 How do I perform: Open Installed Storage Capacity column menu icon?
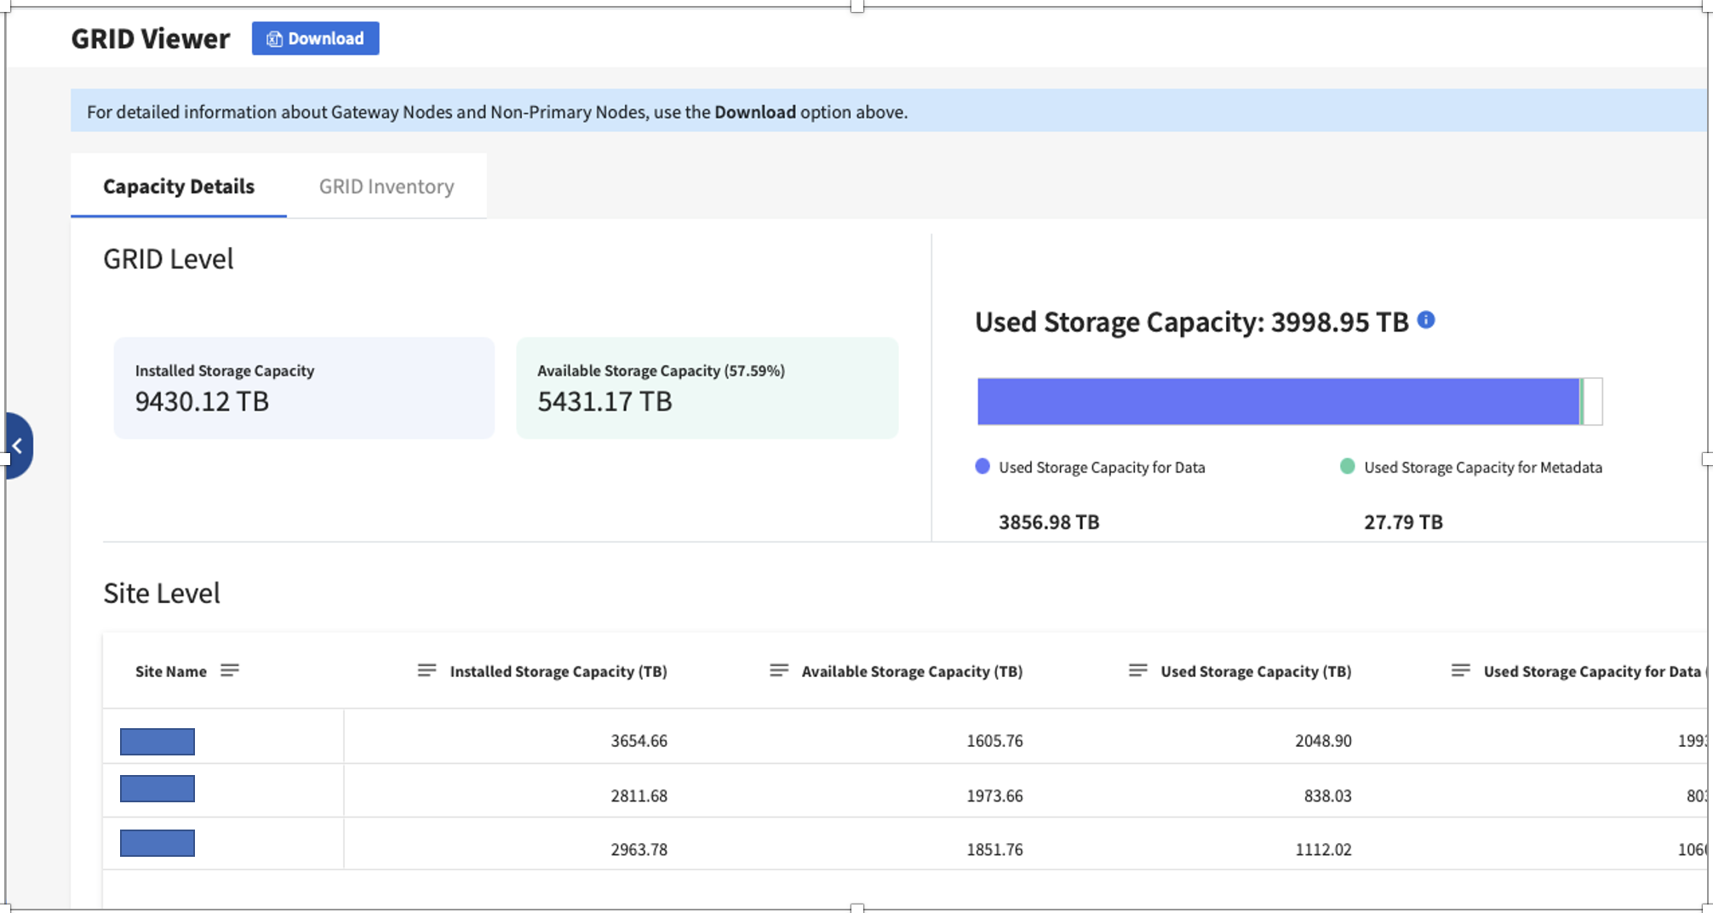click(427, 670)
